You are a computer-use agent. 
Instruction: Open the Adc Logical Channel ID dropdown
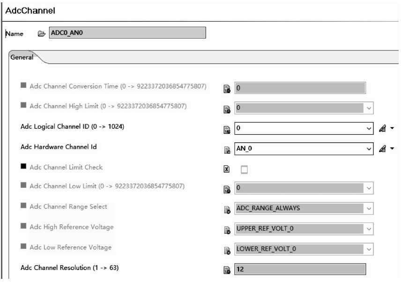[x=369, y=128]
